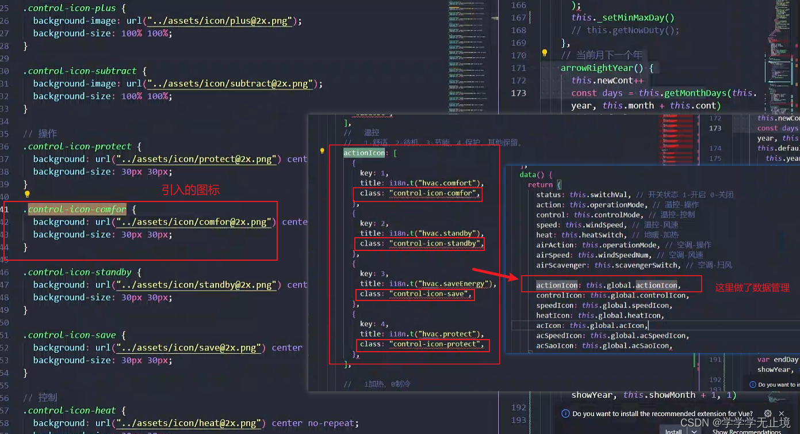Click the '// 当前月下一个年' comment

(x=602, y=55)
